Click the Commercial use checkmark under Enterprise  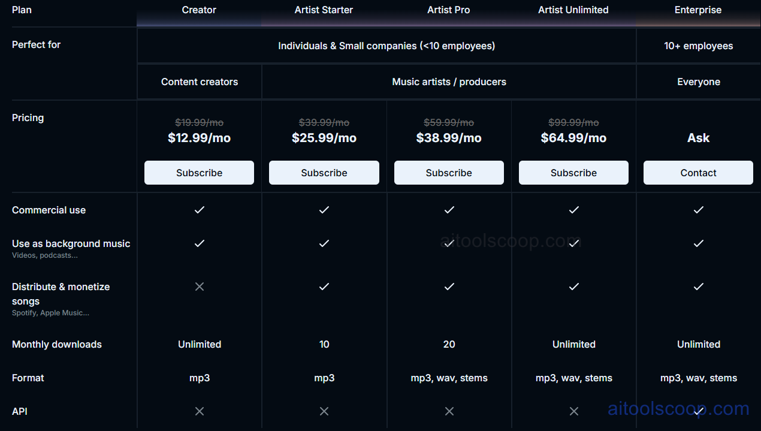tap(698, 210)
